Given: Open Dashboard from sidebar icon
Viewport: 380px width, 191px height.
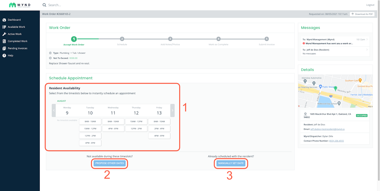Looking at the screenshot, I should click(x=4, y=20).
